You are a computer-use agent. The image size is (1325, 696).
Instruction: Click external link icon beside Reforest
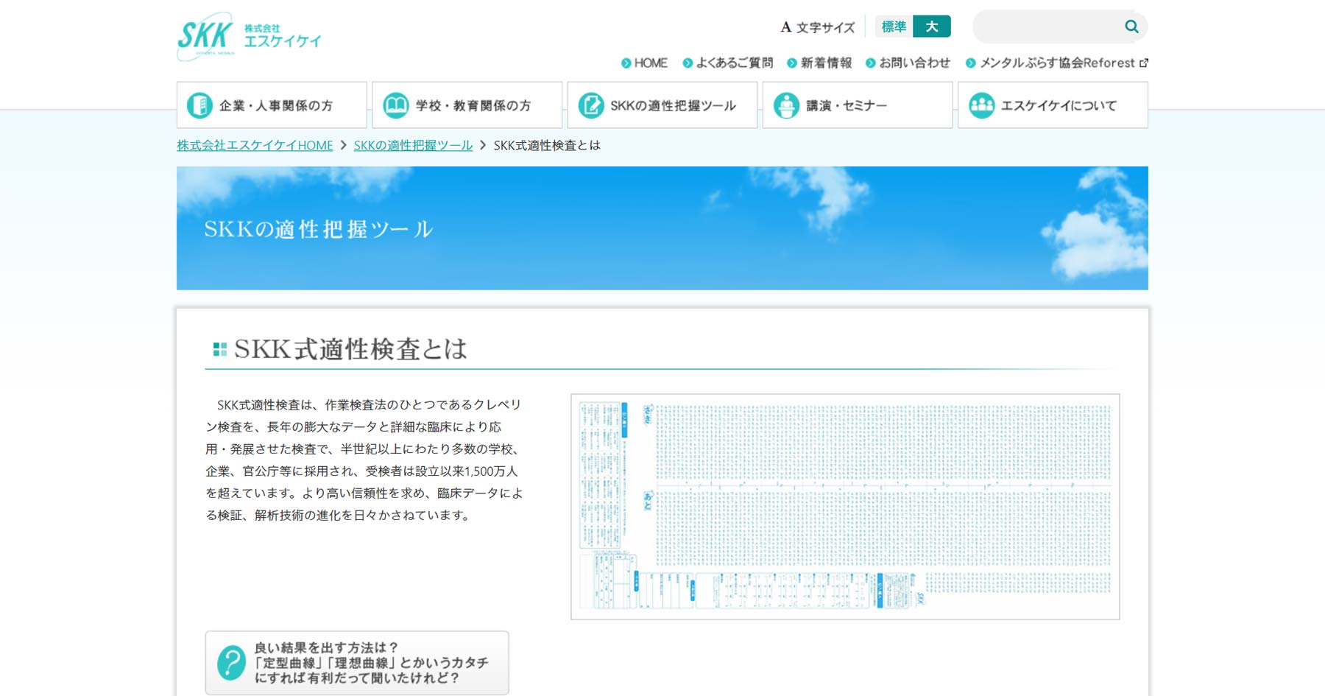tap(1143, 63)
